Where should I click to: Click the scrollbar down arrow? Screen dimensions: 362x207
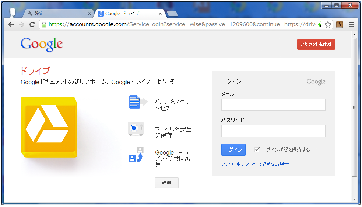pyautogui.click(x=354, y=199)
